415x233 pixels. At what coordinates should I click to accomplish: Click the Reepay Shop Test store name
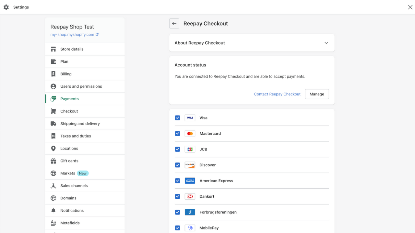click(72, 27)
